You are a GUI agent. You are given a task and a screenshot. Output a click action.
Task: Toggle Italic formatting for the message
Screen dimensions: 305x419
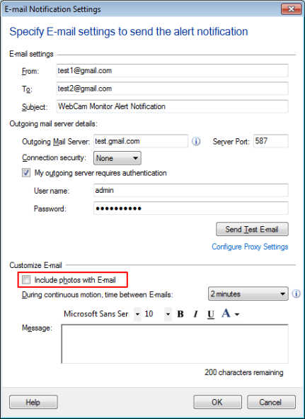click(195, 313)
